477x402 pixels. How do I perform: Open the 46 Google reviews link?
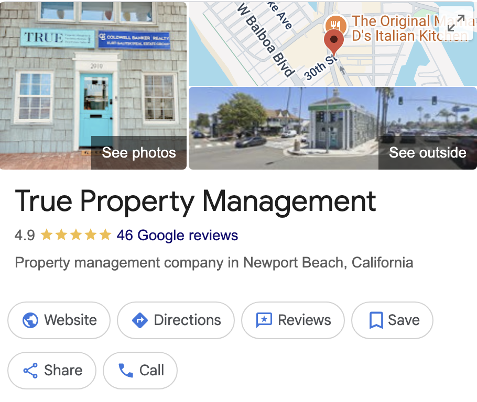[177, 235]
